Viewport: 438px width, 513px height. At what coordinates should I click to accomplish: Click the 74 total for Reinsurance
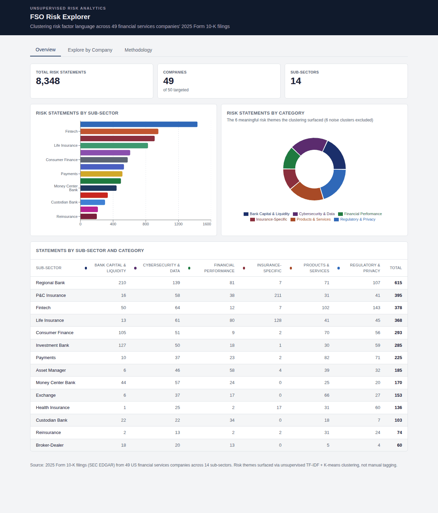tap(399, 433)
